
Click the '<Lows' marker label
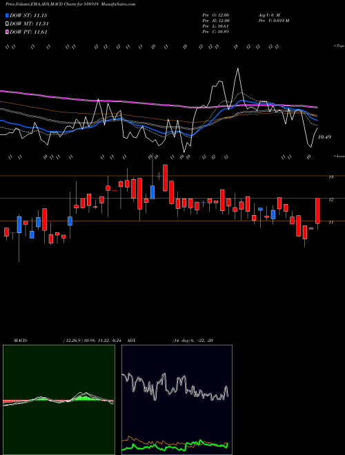pyautogui.click(x=339, y=156)
